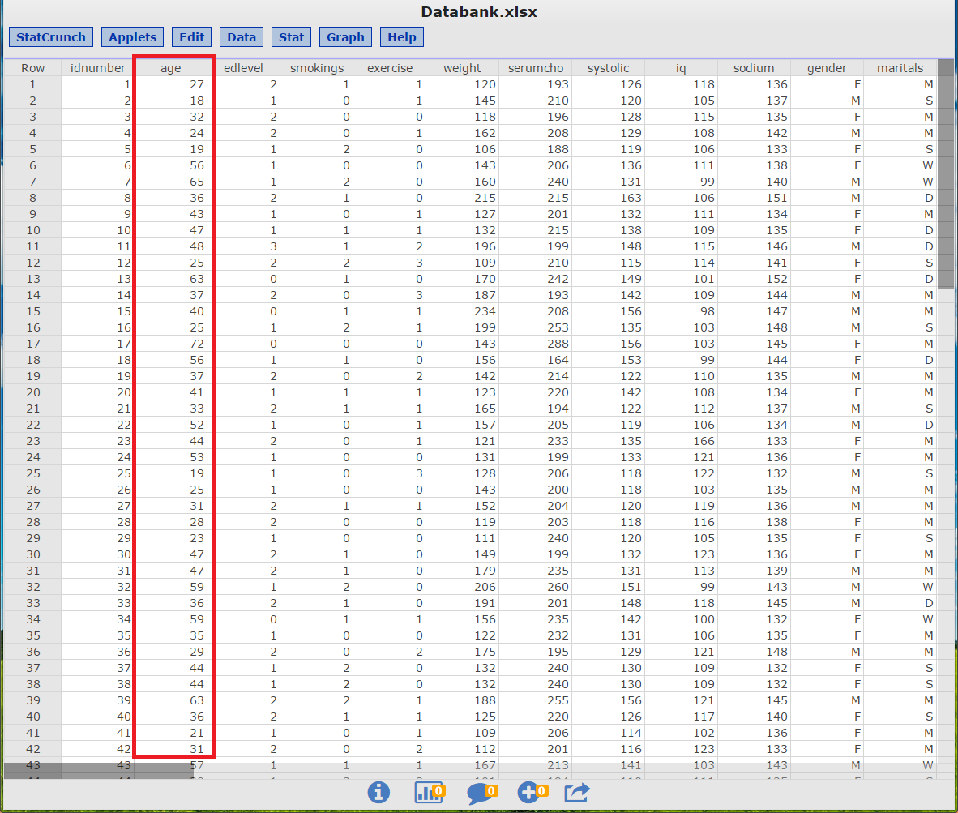Select the age column header
Viewport: 958px width, 813px height.
(x=170, y=68)
